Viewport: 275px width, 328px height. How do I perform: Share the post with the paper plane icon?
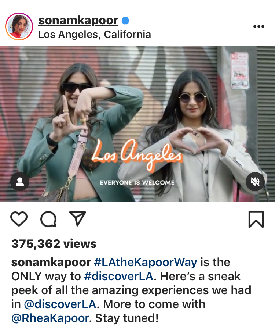[78, 218]
